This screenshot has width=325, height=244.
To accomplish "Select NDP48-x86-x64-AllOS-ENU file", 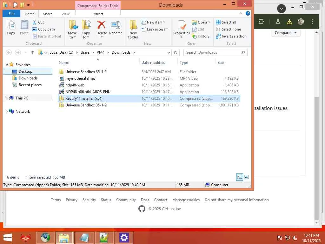I will pyautogui.click(x=149, y=92).
